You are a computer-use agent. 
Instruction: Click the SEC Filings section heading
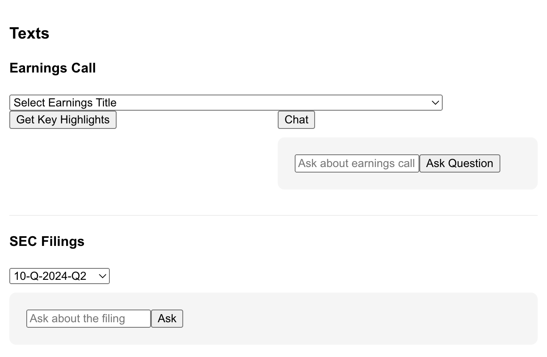(x=47, y=241)
